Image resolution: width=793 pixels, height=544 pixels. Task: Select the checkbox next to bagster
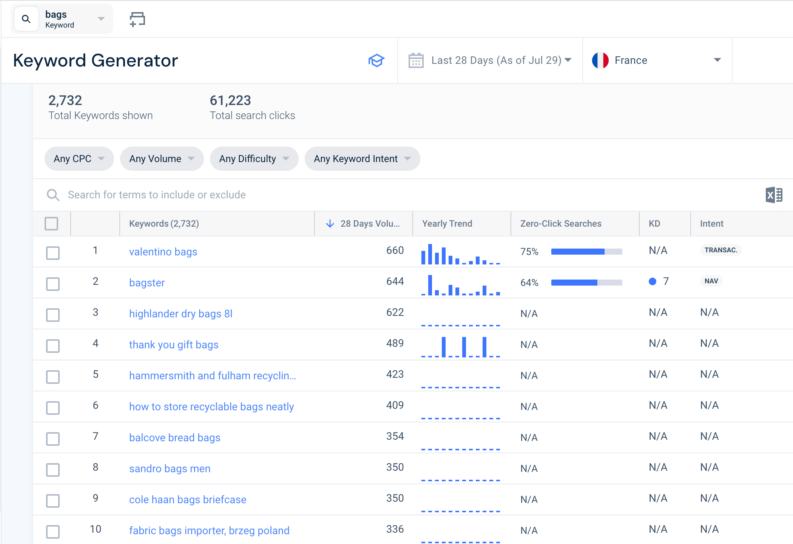coord(53,284)
